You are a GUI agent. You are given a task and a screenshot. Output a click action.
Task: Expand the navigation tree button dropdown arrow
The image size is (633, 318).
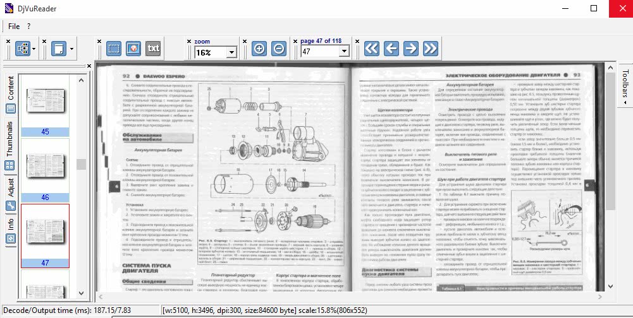(34, 49)
